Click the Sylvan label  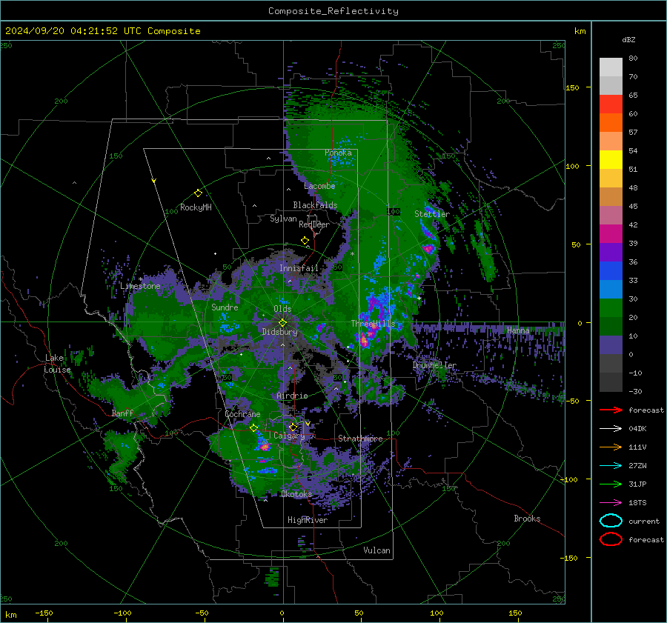[x=283, y=219]
